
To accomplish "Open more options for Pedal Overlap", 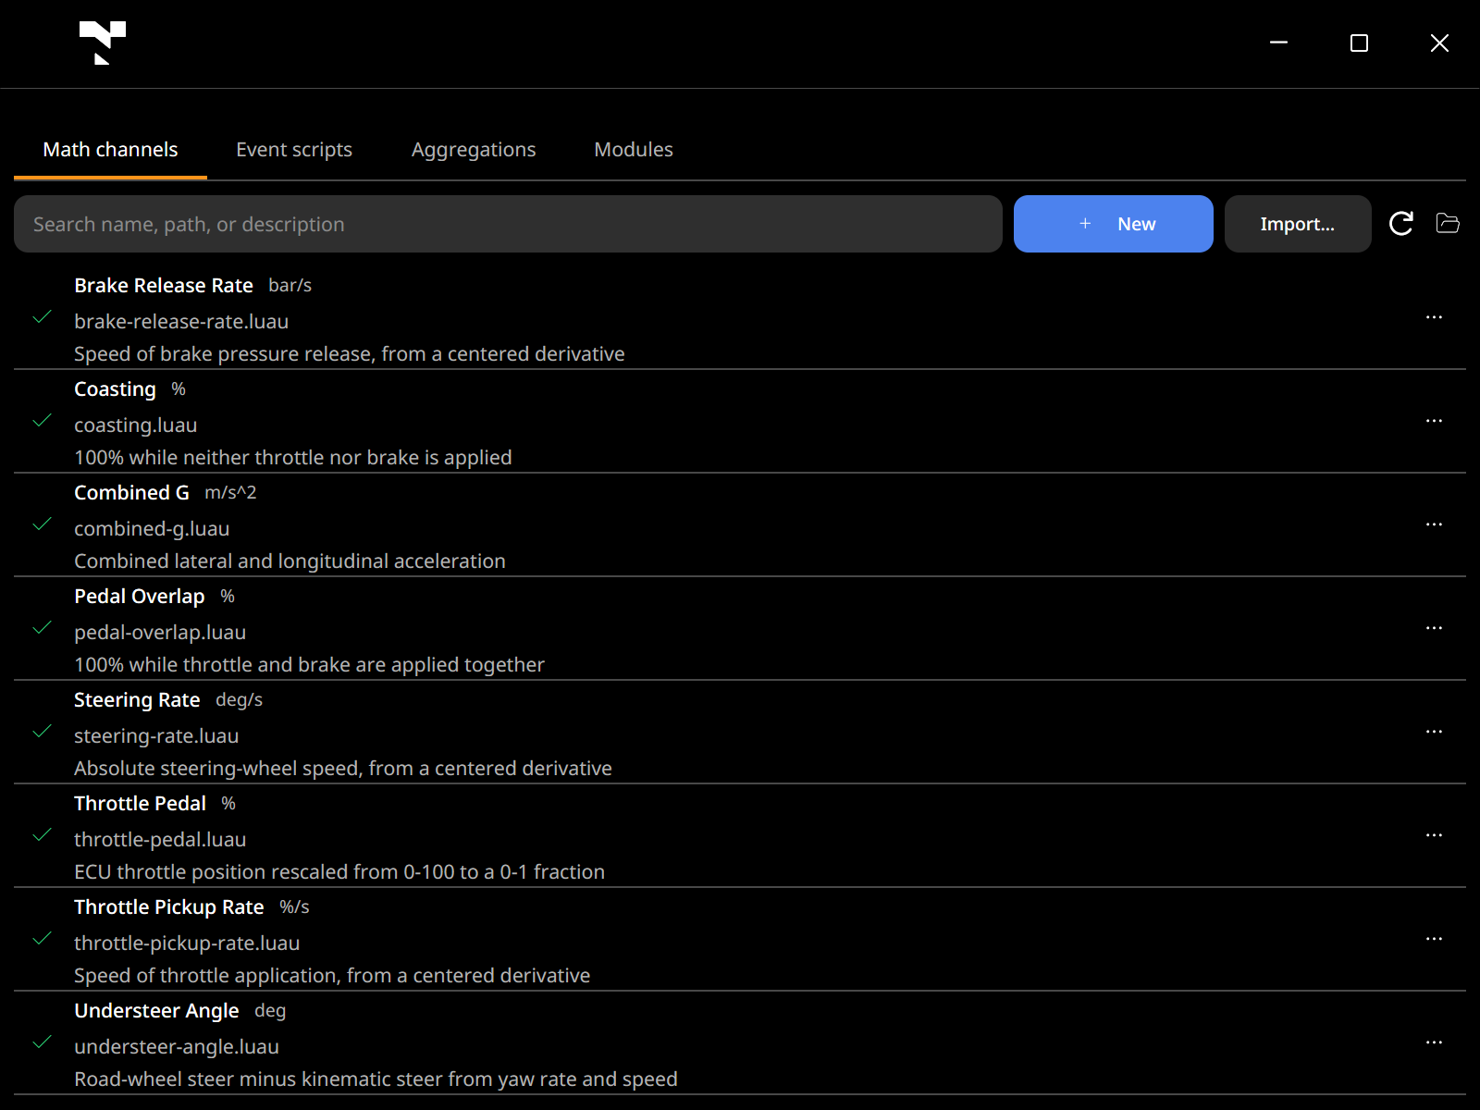I will [x=1434, y=628].
